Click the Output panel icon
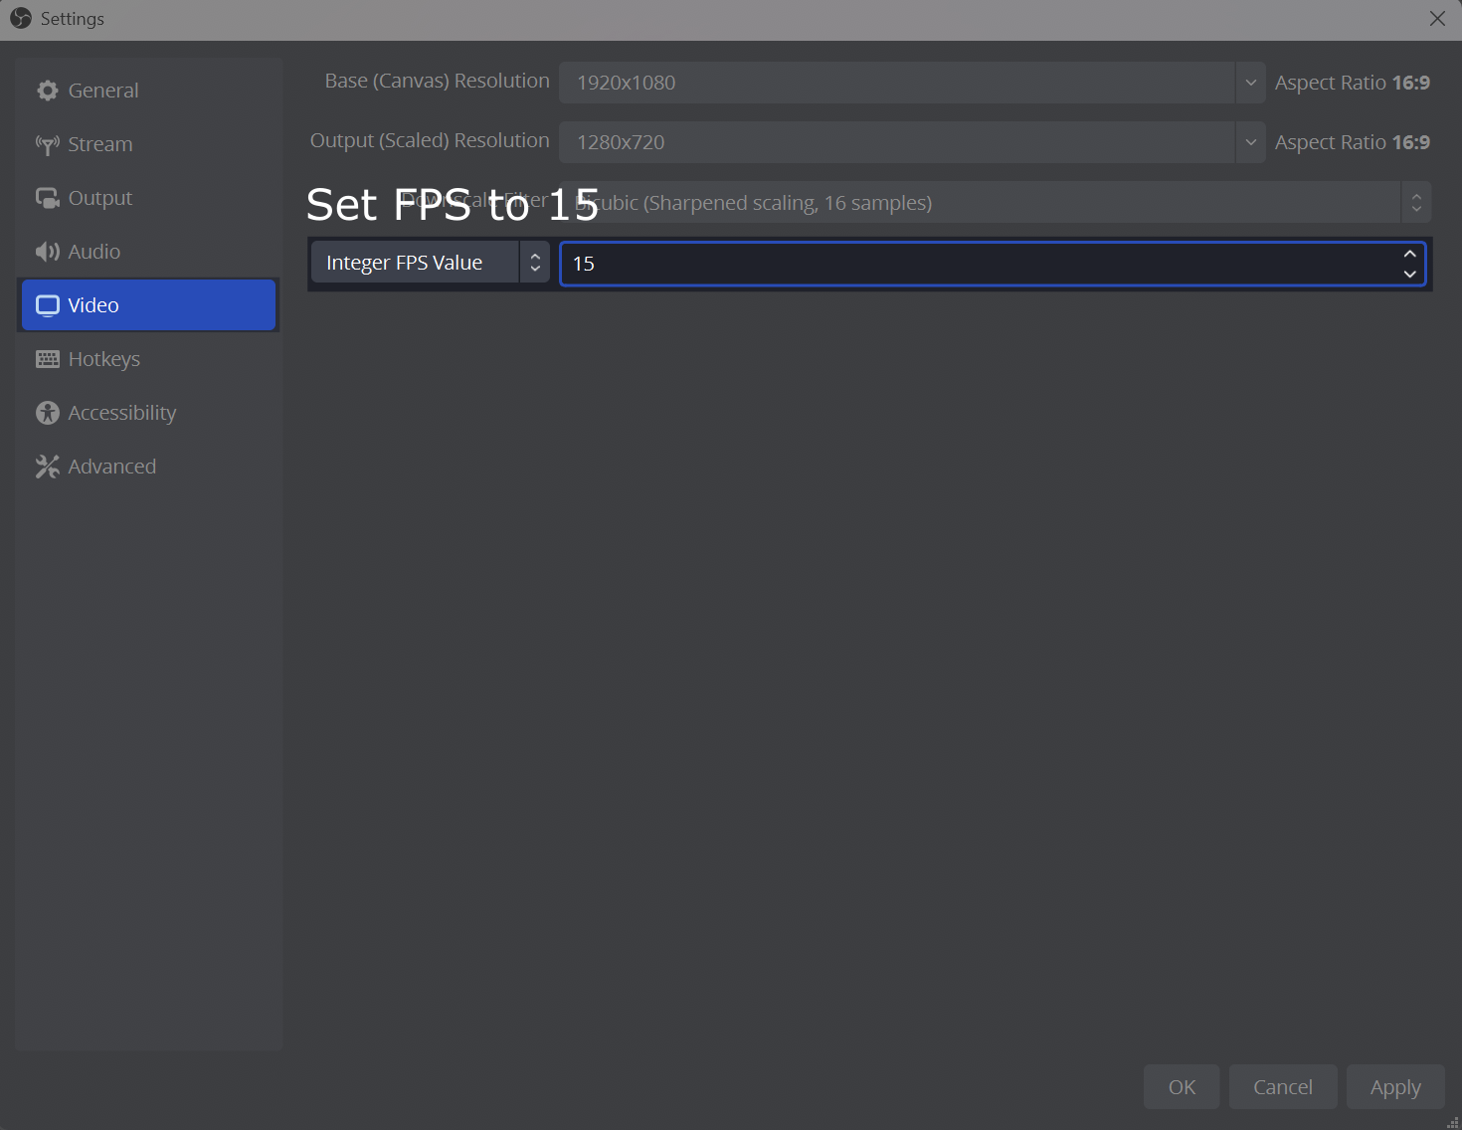The width and height of the screenshot is (1462, 1130). 47,197
